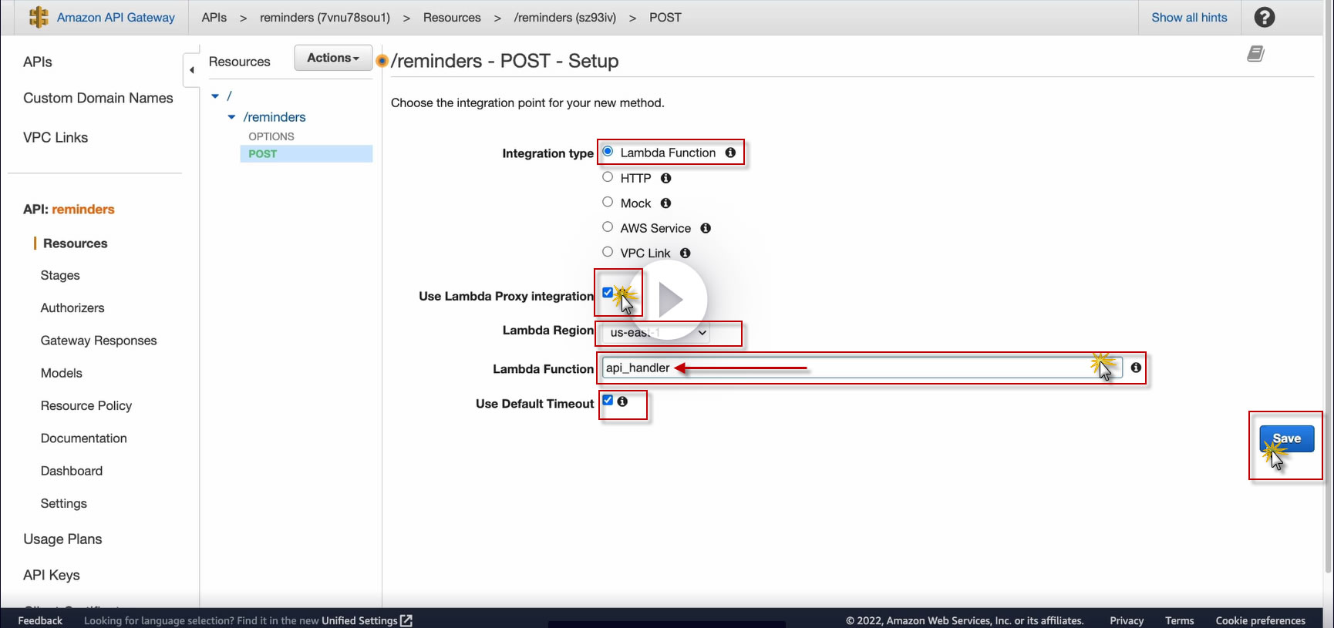The width and height of the screenshot is (1334, 628).
Task: Select the Lambda Function integration type
Action: pos(608,151)
